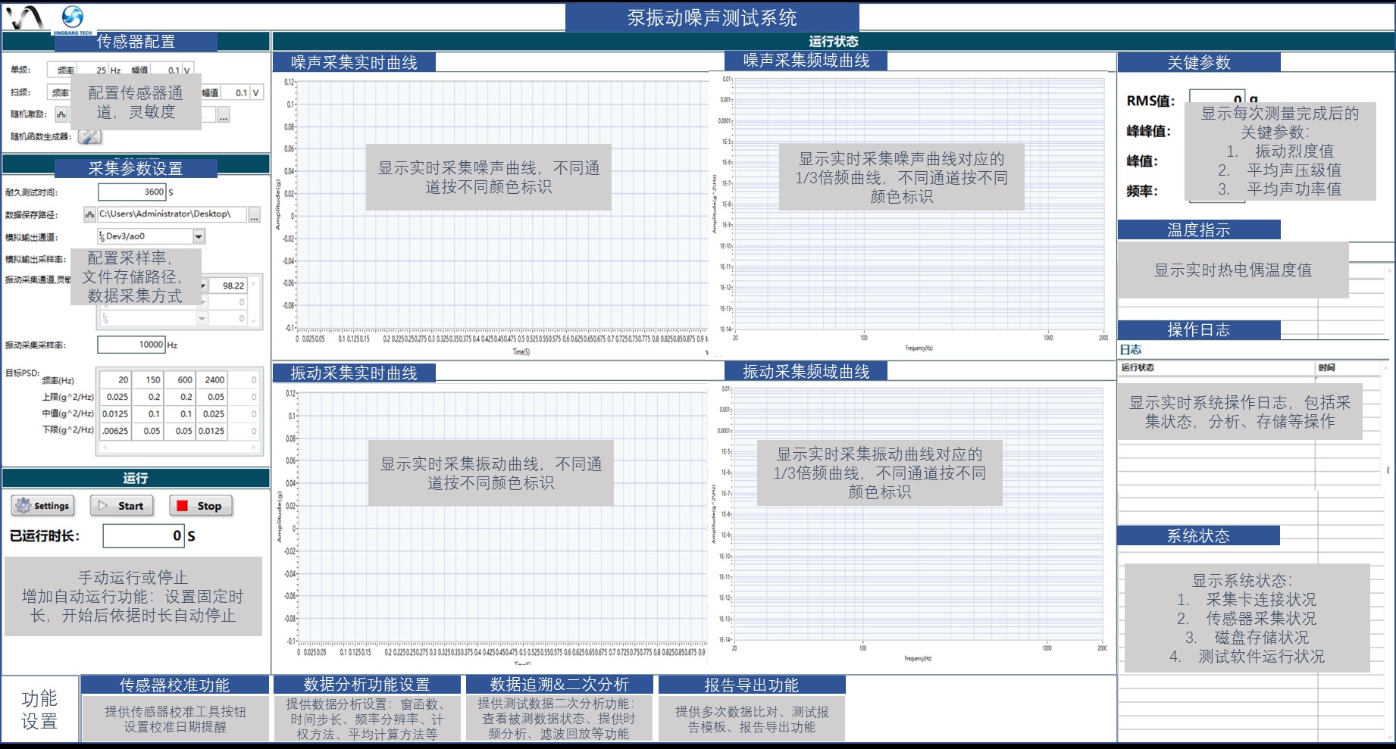This screenshot has width=1396, height=749.
Task: Click the path icon beside 随机激励
Action: (61, 114)
